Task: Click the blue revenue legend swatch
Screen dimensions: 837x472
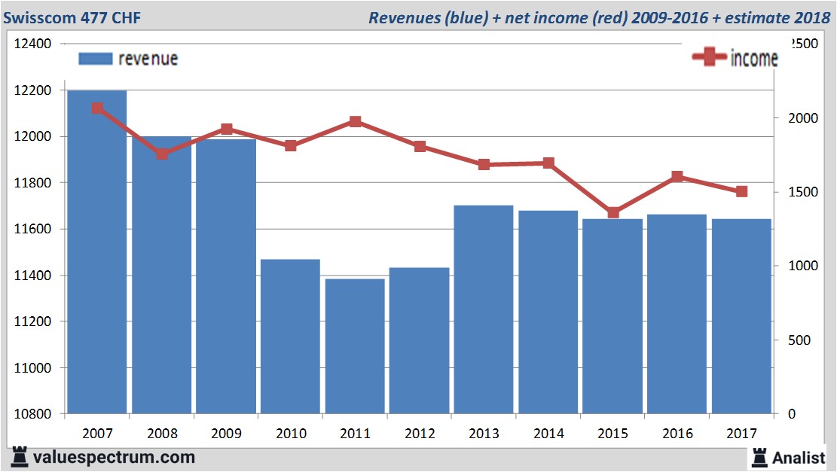Action: [x=96, y=59]
